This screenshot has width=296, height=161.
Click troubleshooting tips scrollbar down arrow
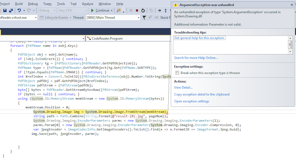pyautogui.click(x=291, y=52)
